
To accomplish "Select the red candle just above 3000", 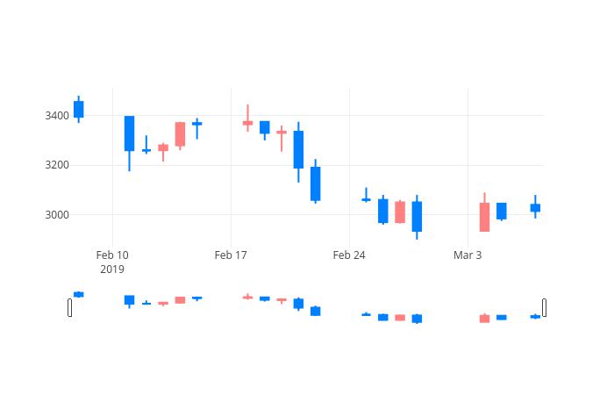I will tap(400, 212).
